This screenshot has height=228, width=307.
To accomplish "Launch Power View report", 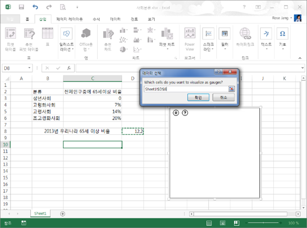I will [189, 39].
